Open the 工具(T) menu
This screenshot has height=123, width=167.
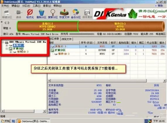pos(36,6)
